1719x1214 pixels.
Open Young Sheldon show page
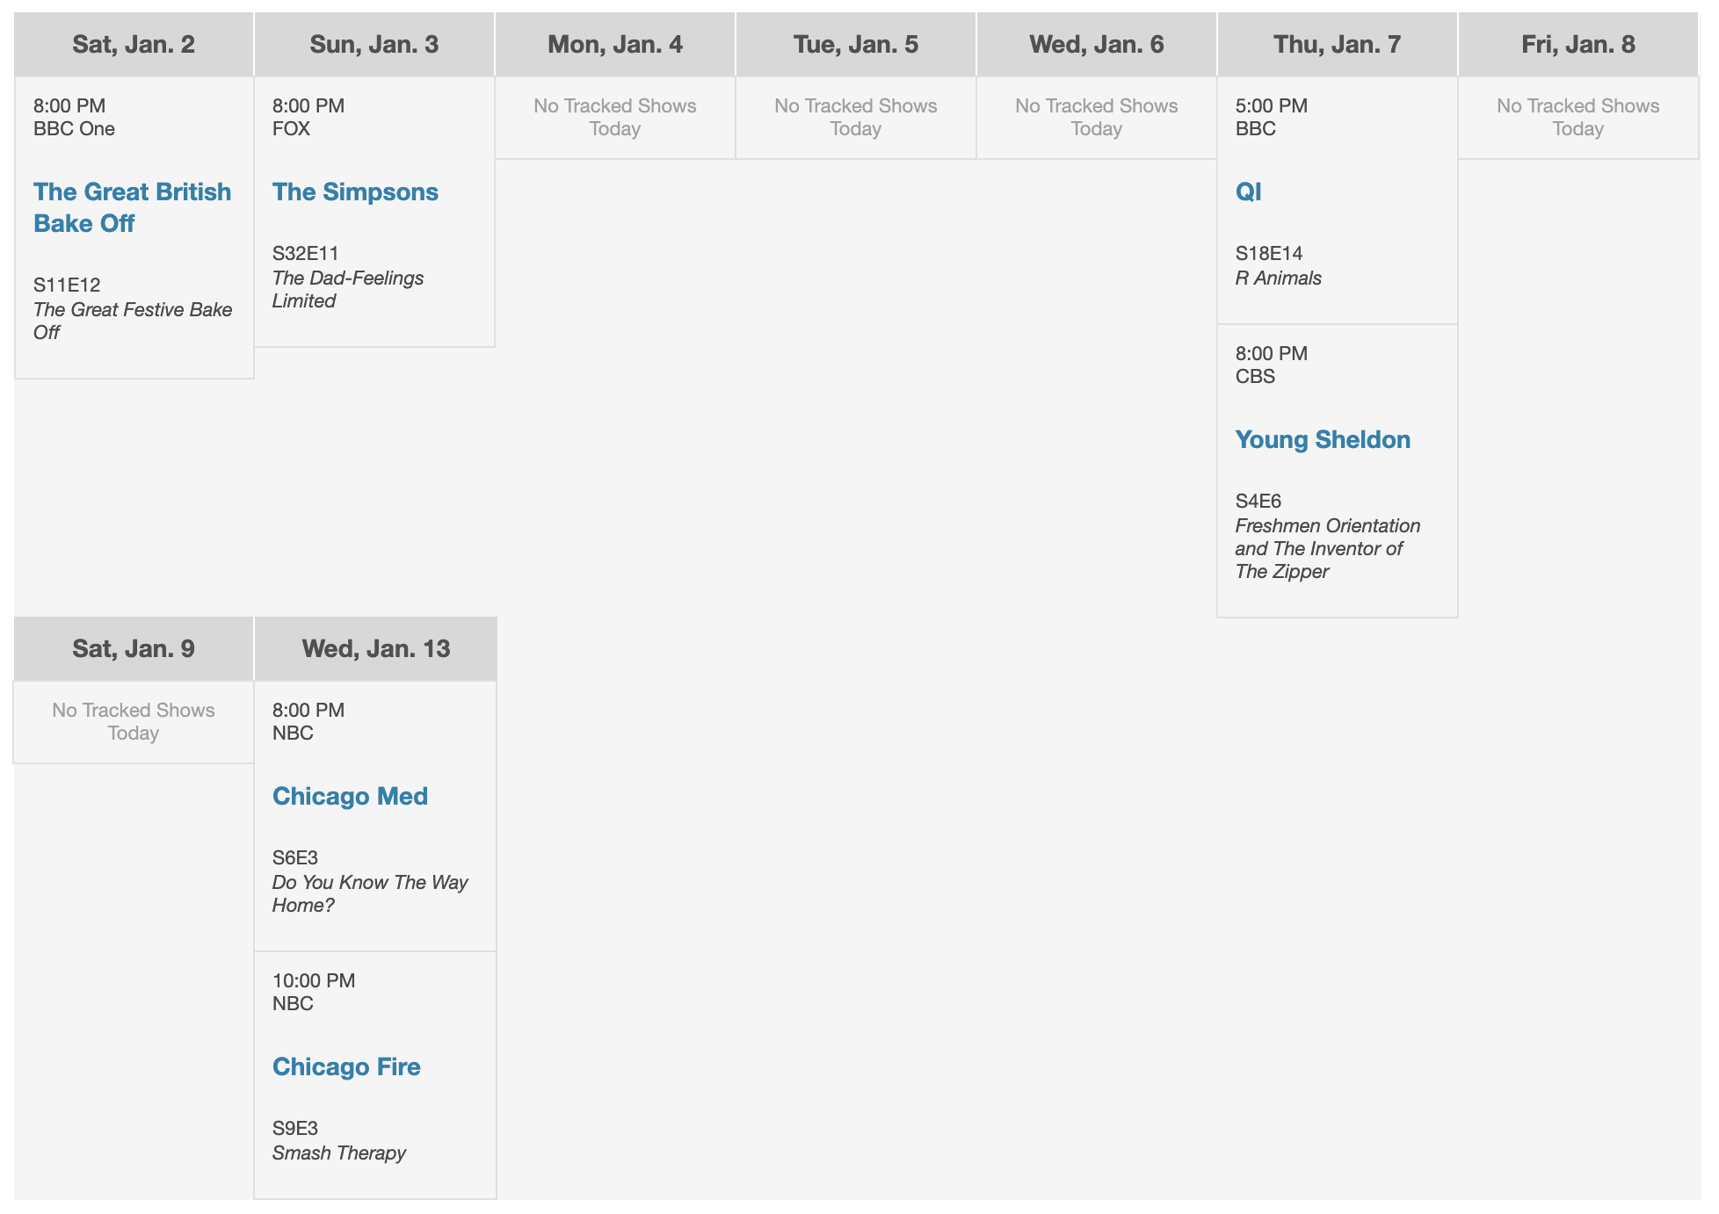[1322, 439]
